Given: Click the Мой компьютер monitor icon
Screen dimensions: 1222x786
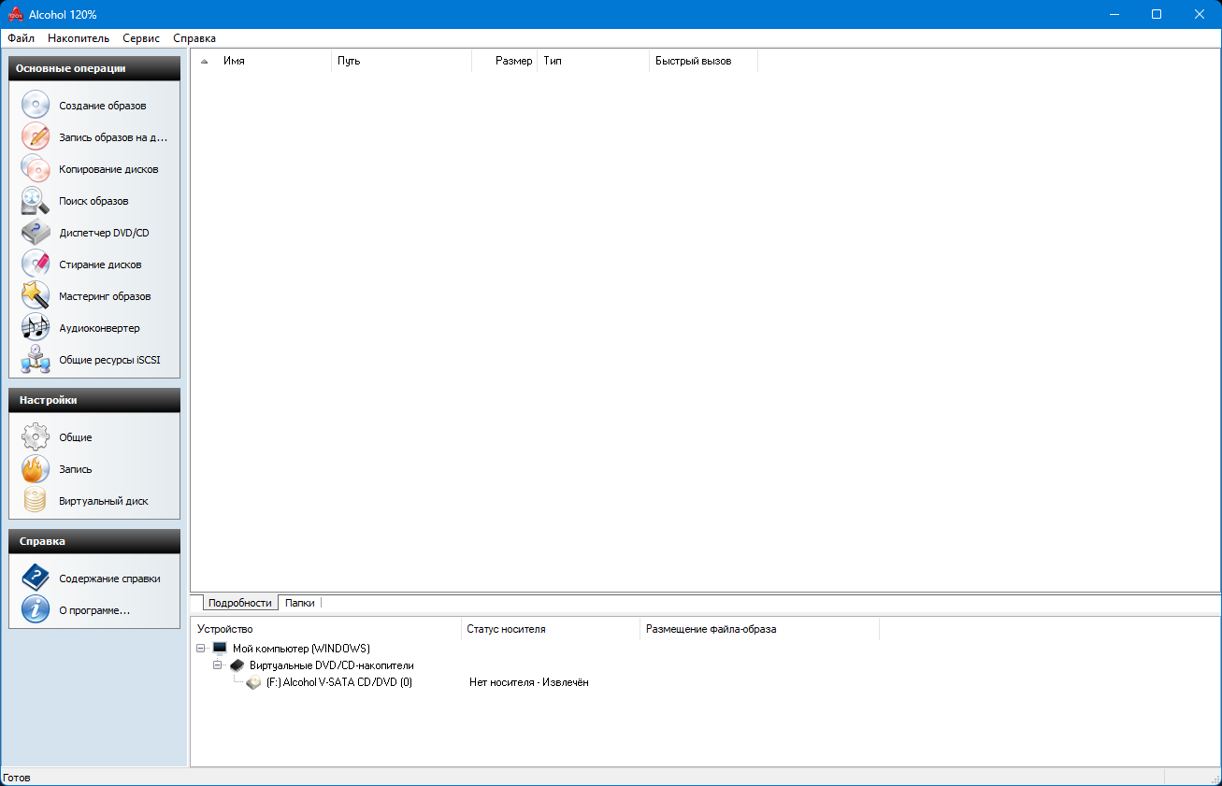Looking at the screenshot, I should point(220,648).
